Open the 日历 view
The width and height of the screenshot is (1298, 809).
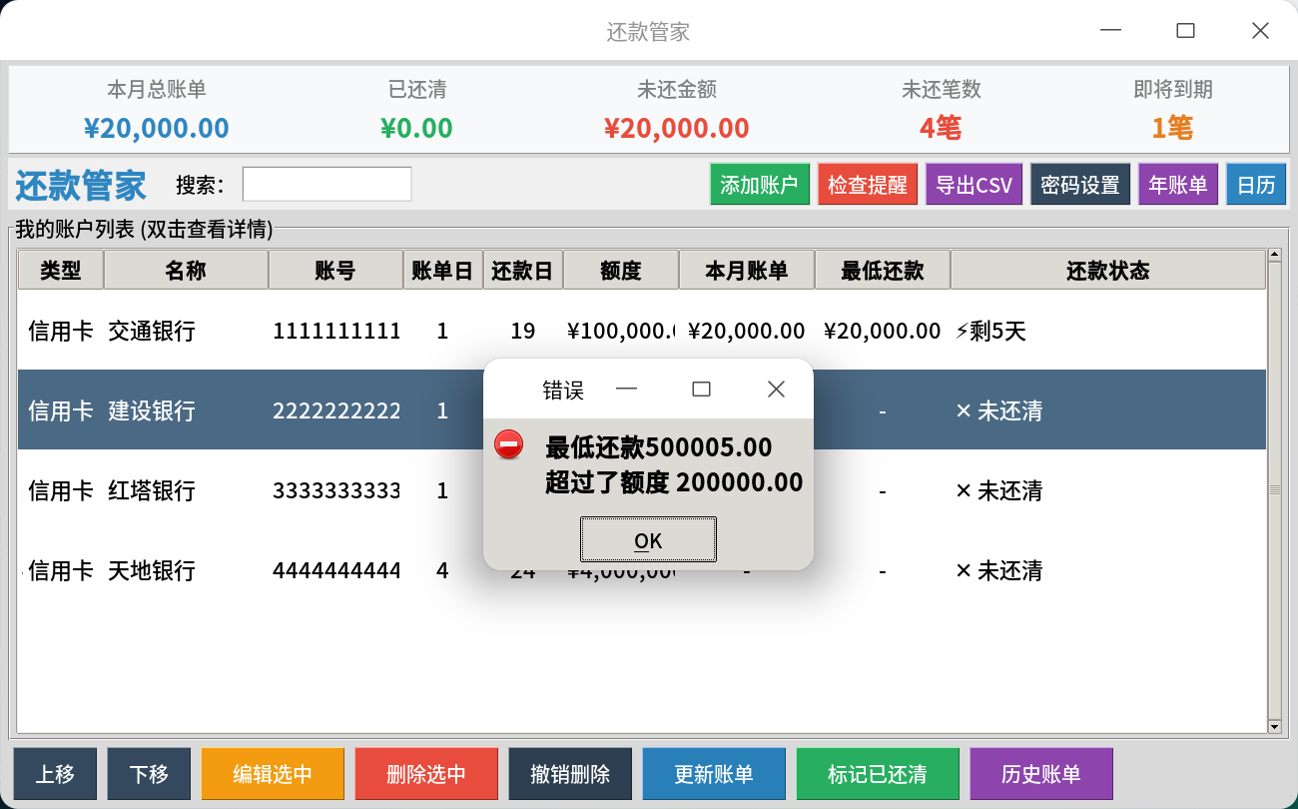[x=1256, y=185]
